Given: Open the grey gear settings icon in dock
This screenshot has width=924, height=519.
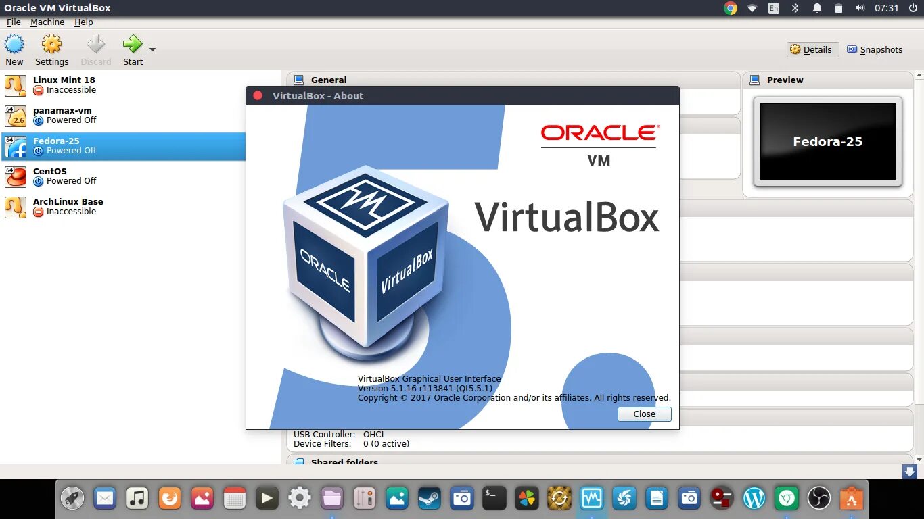Looking at the screenshot, I should (x=300, y=499).
